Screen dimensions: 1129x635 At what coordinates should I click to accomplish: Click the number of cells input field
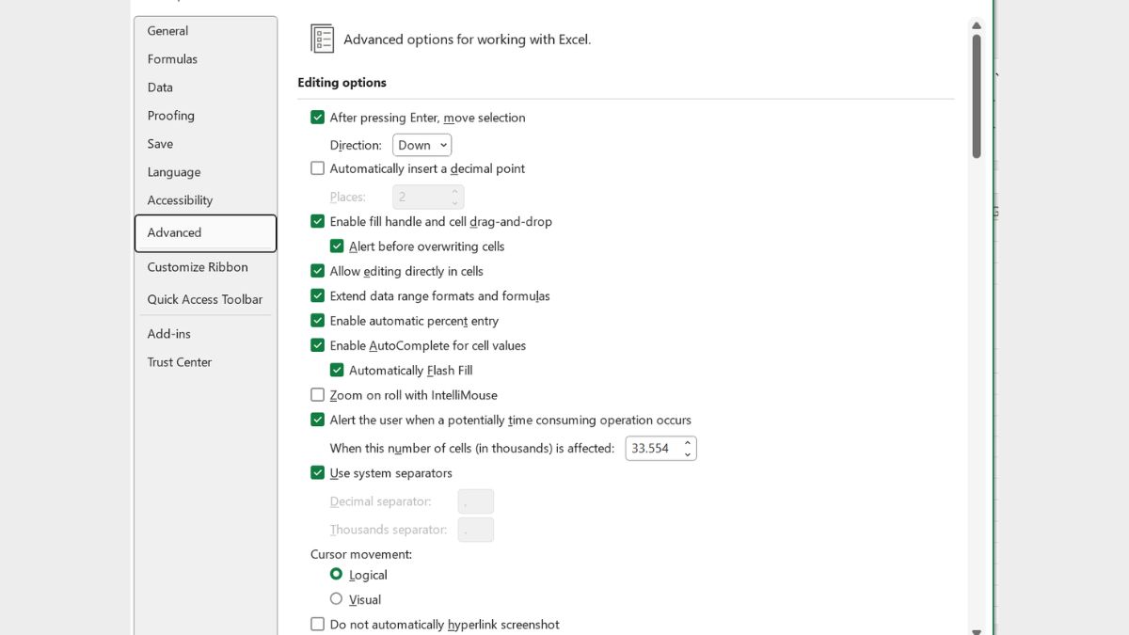click(x=651, y=449)
